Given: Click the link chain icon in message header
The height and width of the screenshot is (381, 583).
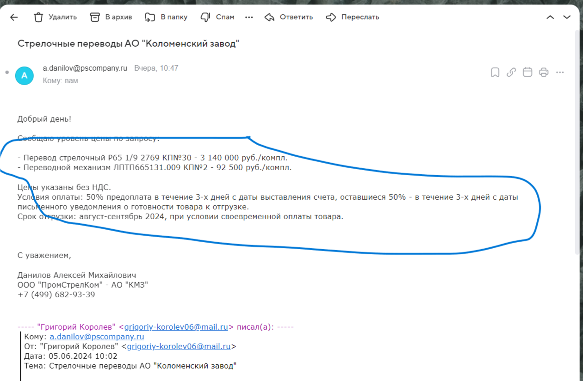Looking at the screenshot, I should pos(511,72).
